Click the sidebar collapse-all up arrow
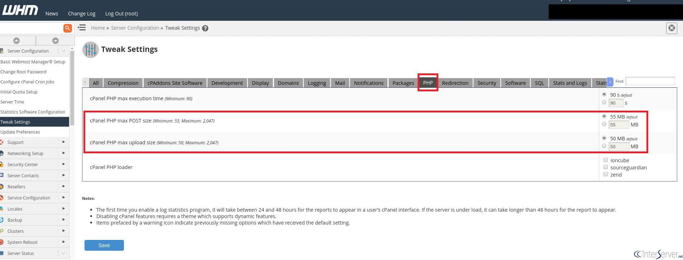 (x=16, y=41)
